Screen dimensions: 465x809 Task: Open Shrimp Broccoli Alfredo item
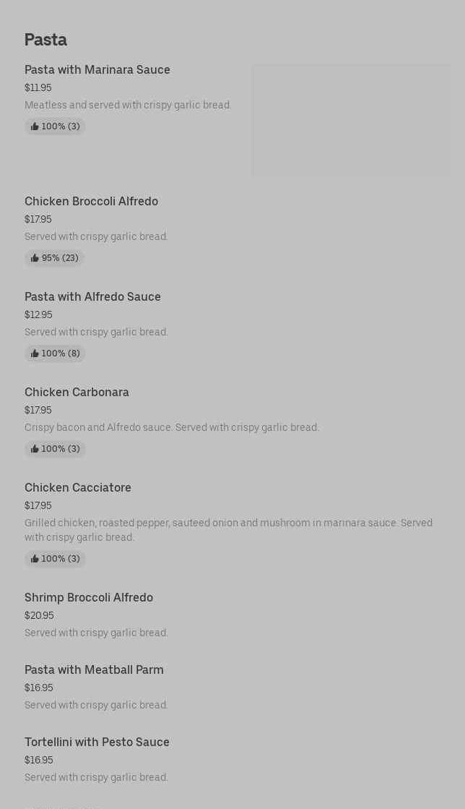[x=89, y=597]
